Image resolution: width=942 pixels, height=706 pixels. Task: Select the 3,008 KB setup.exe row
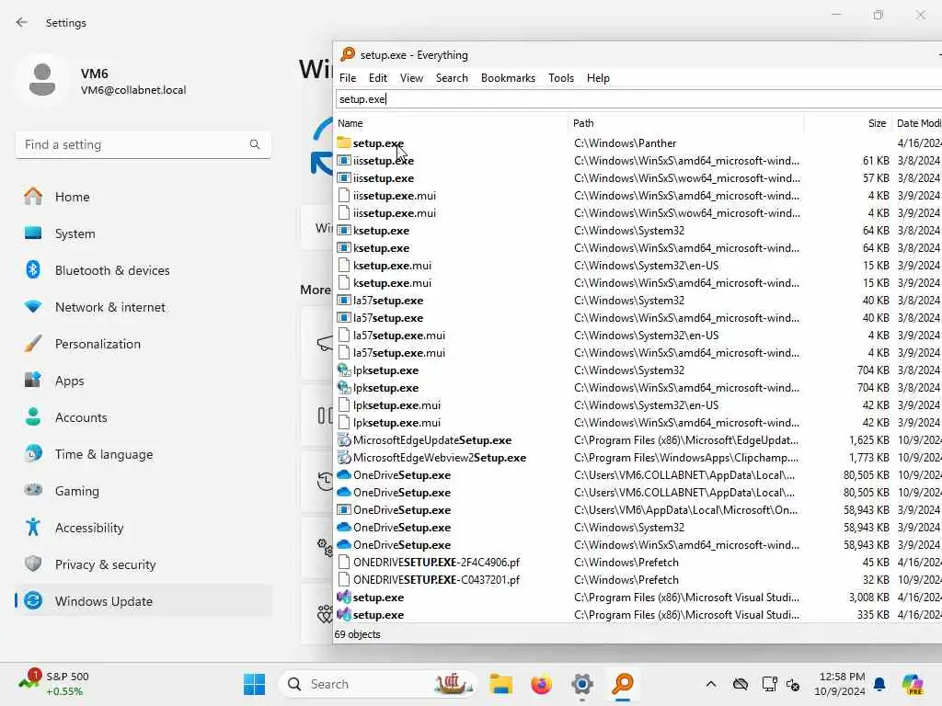[638, 598]
